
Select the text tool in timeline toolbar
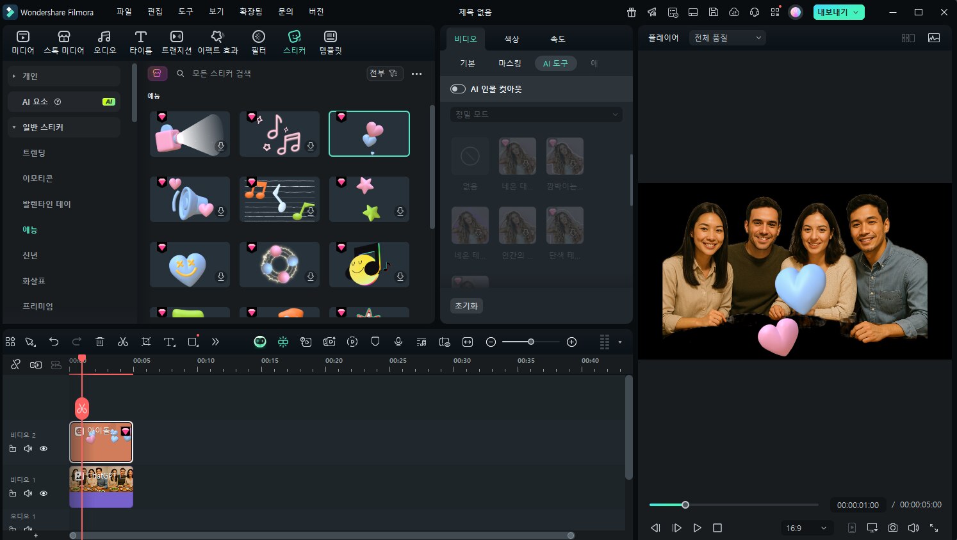point(169,342)
